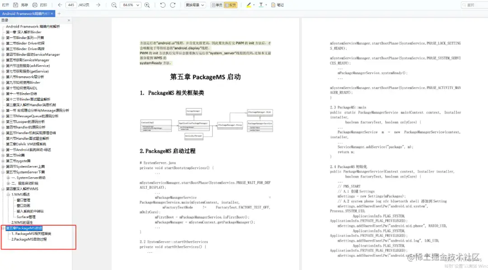Click the 笔记 notes icon
488x270 pixels.
[x=273, y=5]
